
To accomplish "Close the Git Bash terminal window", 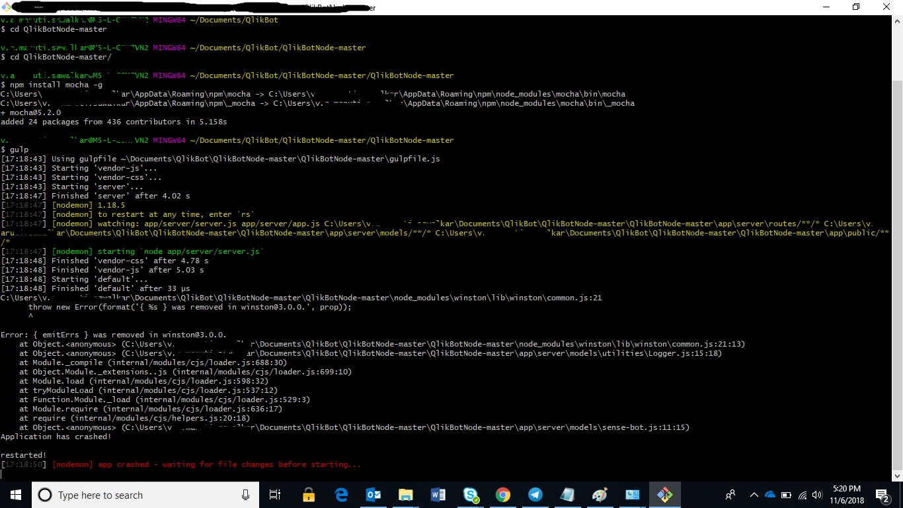I will point(887,7).
